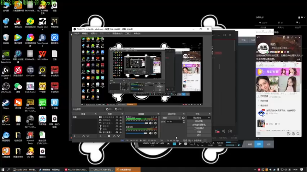Viewport: 307px width, 172px height.
Task: Open 帮助(H) menu in OBS
Action: point(137,34)
